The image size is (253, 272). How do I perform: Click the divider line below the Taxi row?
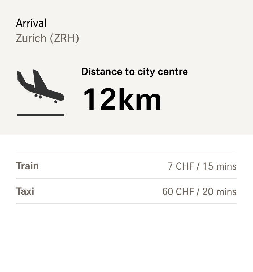(x=126, y=204)
